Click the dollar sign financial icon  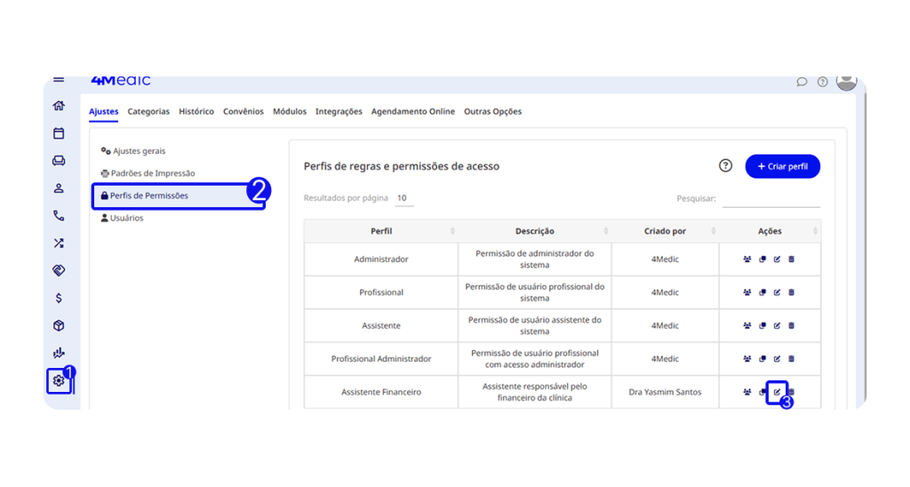point(59,298)
